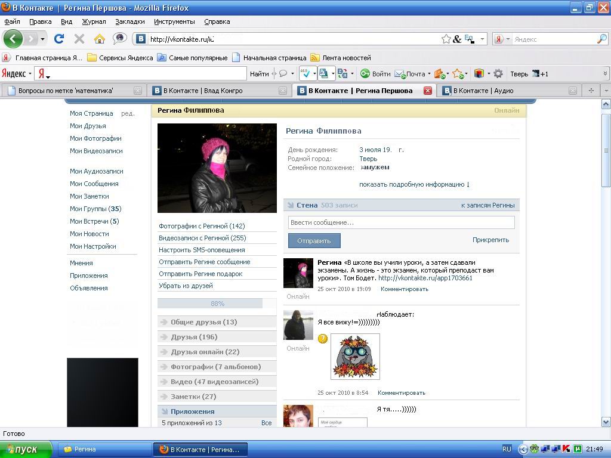Switch to the В Контакте | Влад Конгро tab
611x458 pixels.
[x=220, y=91]
